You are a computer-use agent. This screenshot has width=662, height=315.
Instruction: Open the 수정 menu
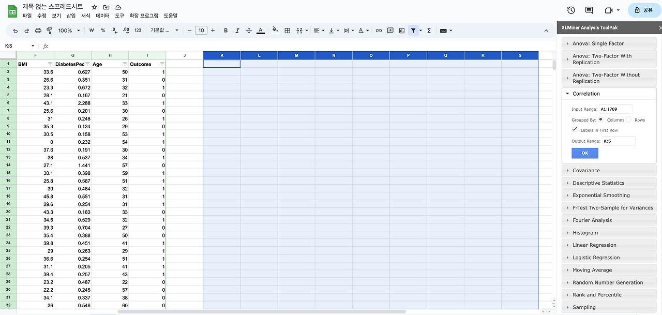pos(42,16)
